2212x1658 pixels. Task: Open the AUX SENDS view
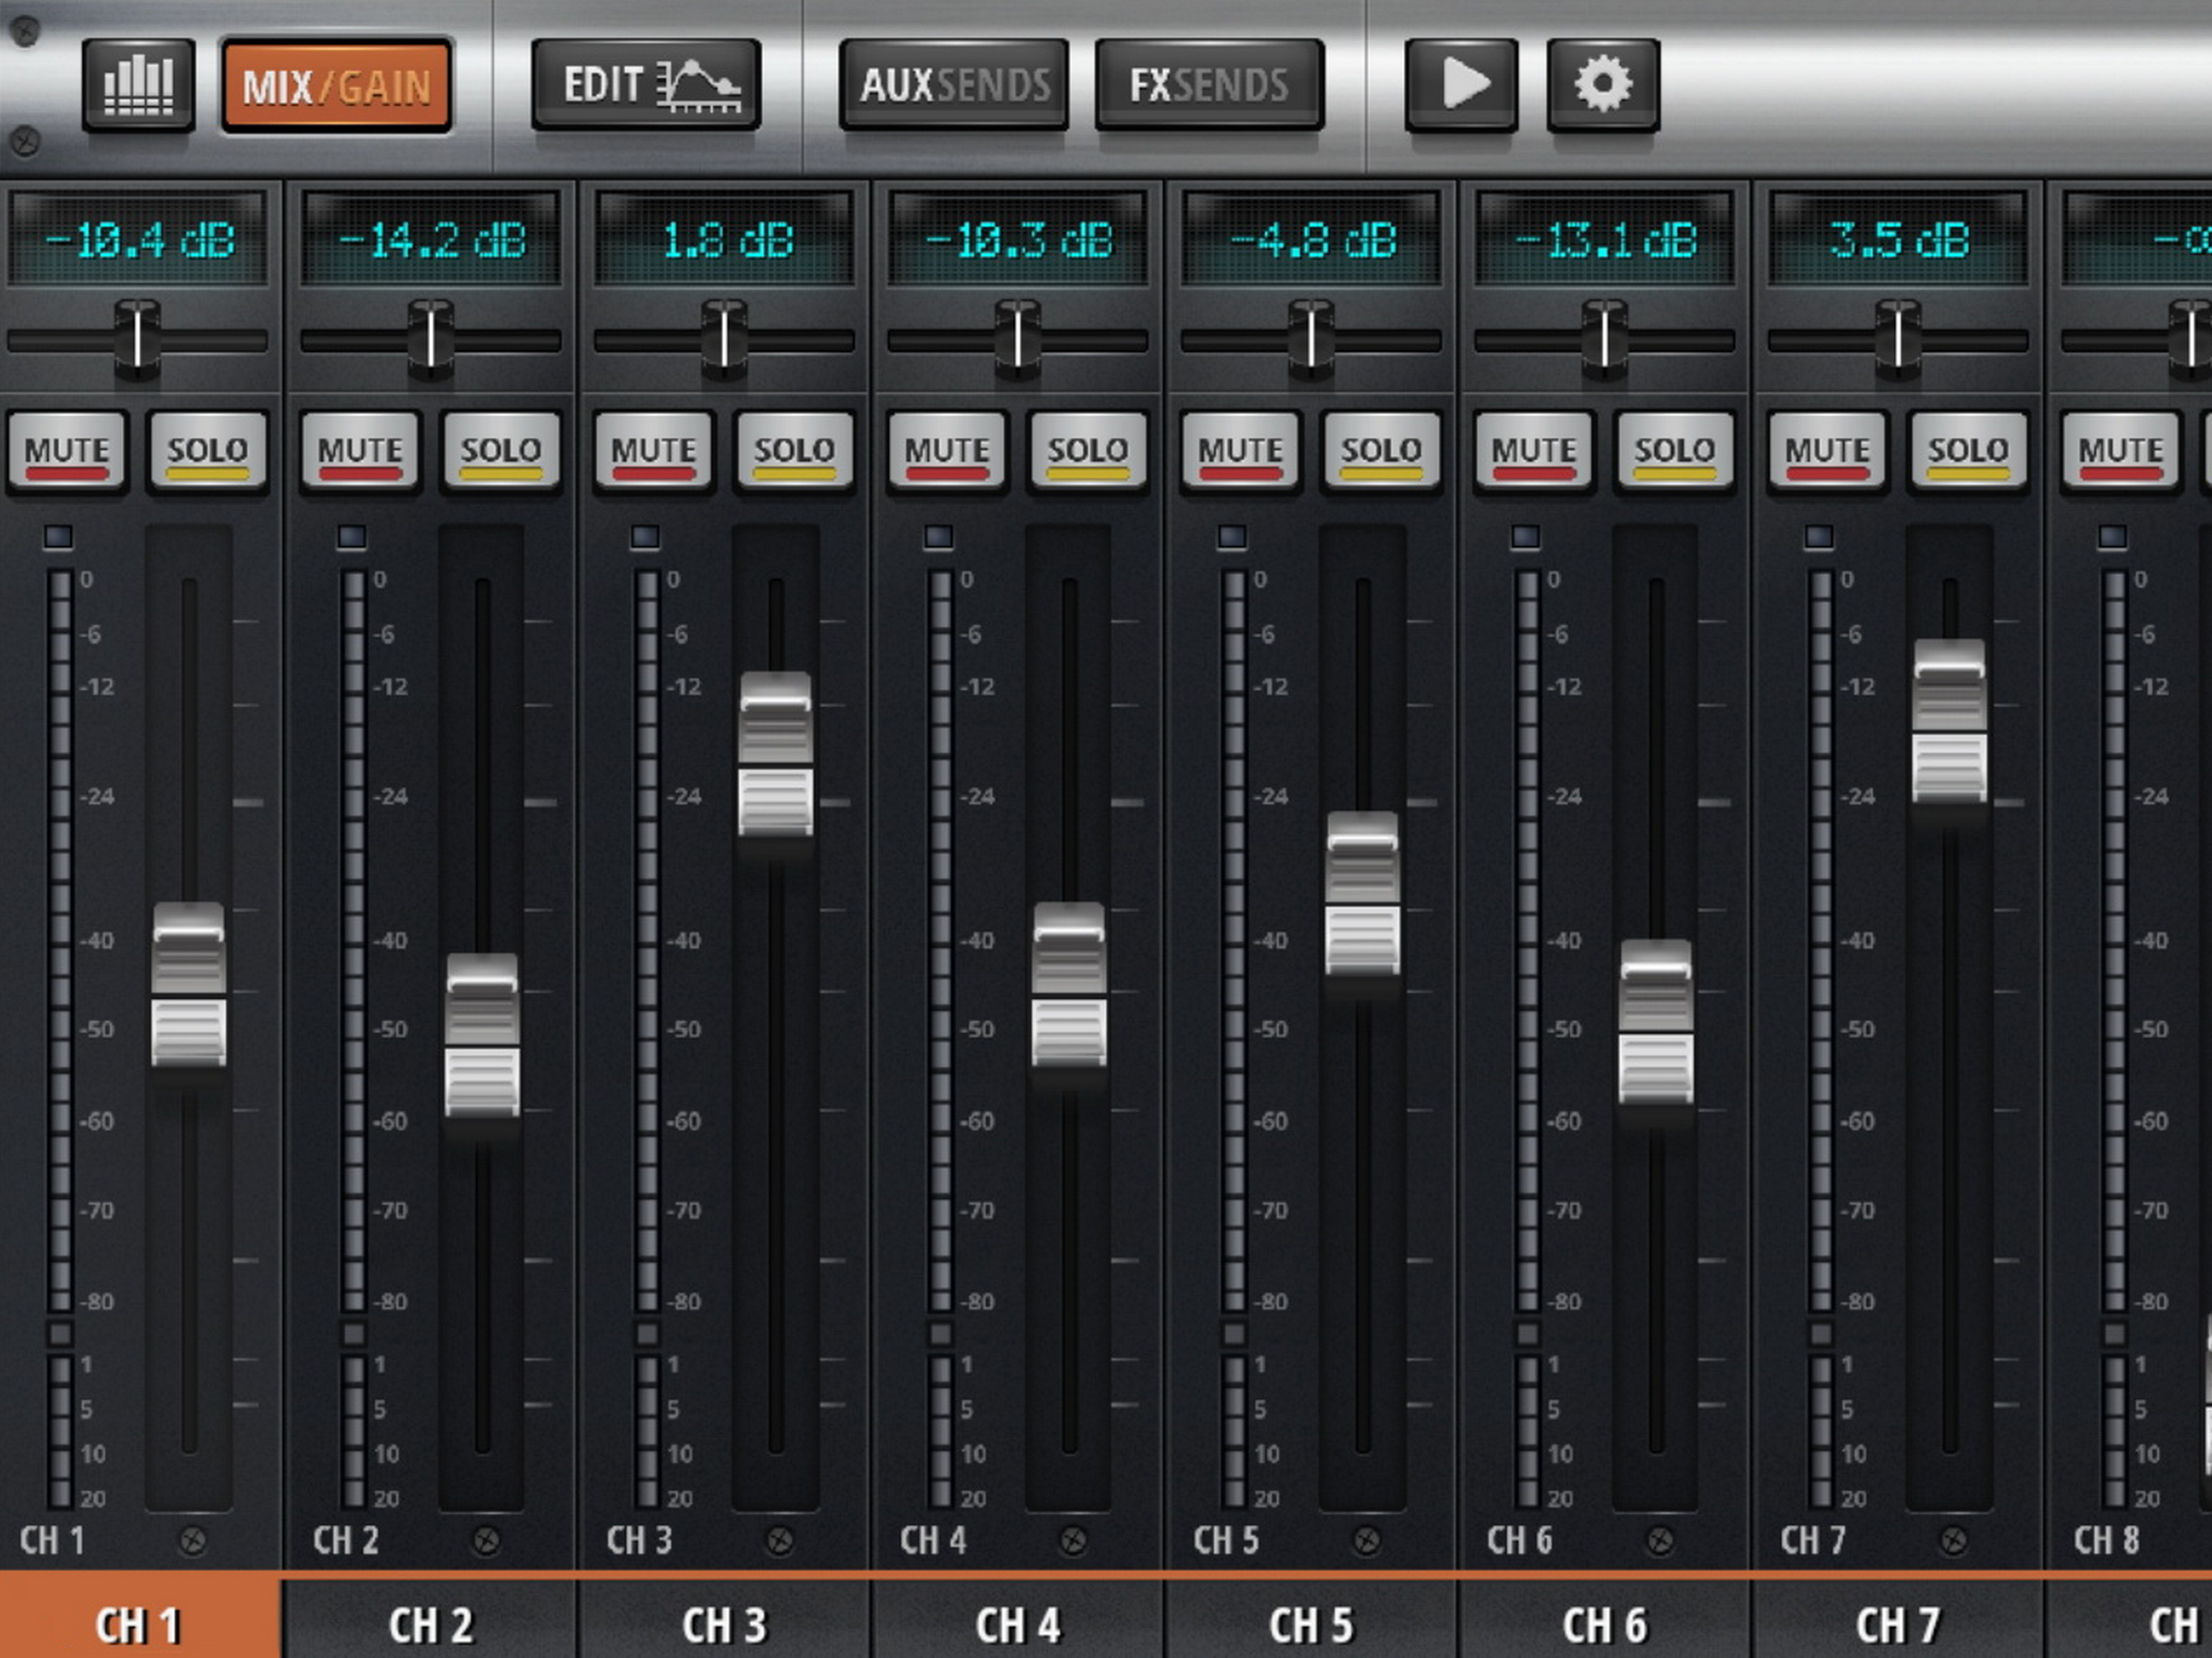pos(954,85)
